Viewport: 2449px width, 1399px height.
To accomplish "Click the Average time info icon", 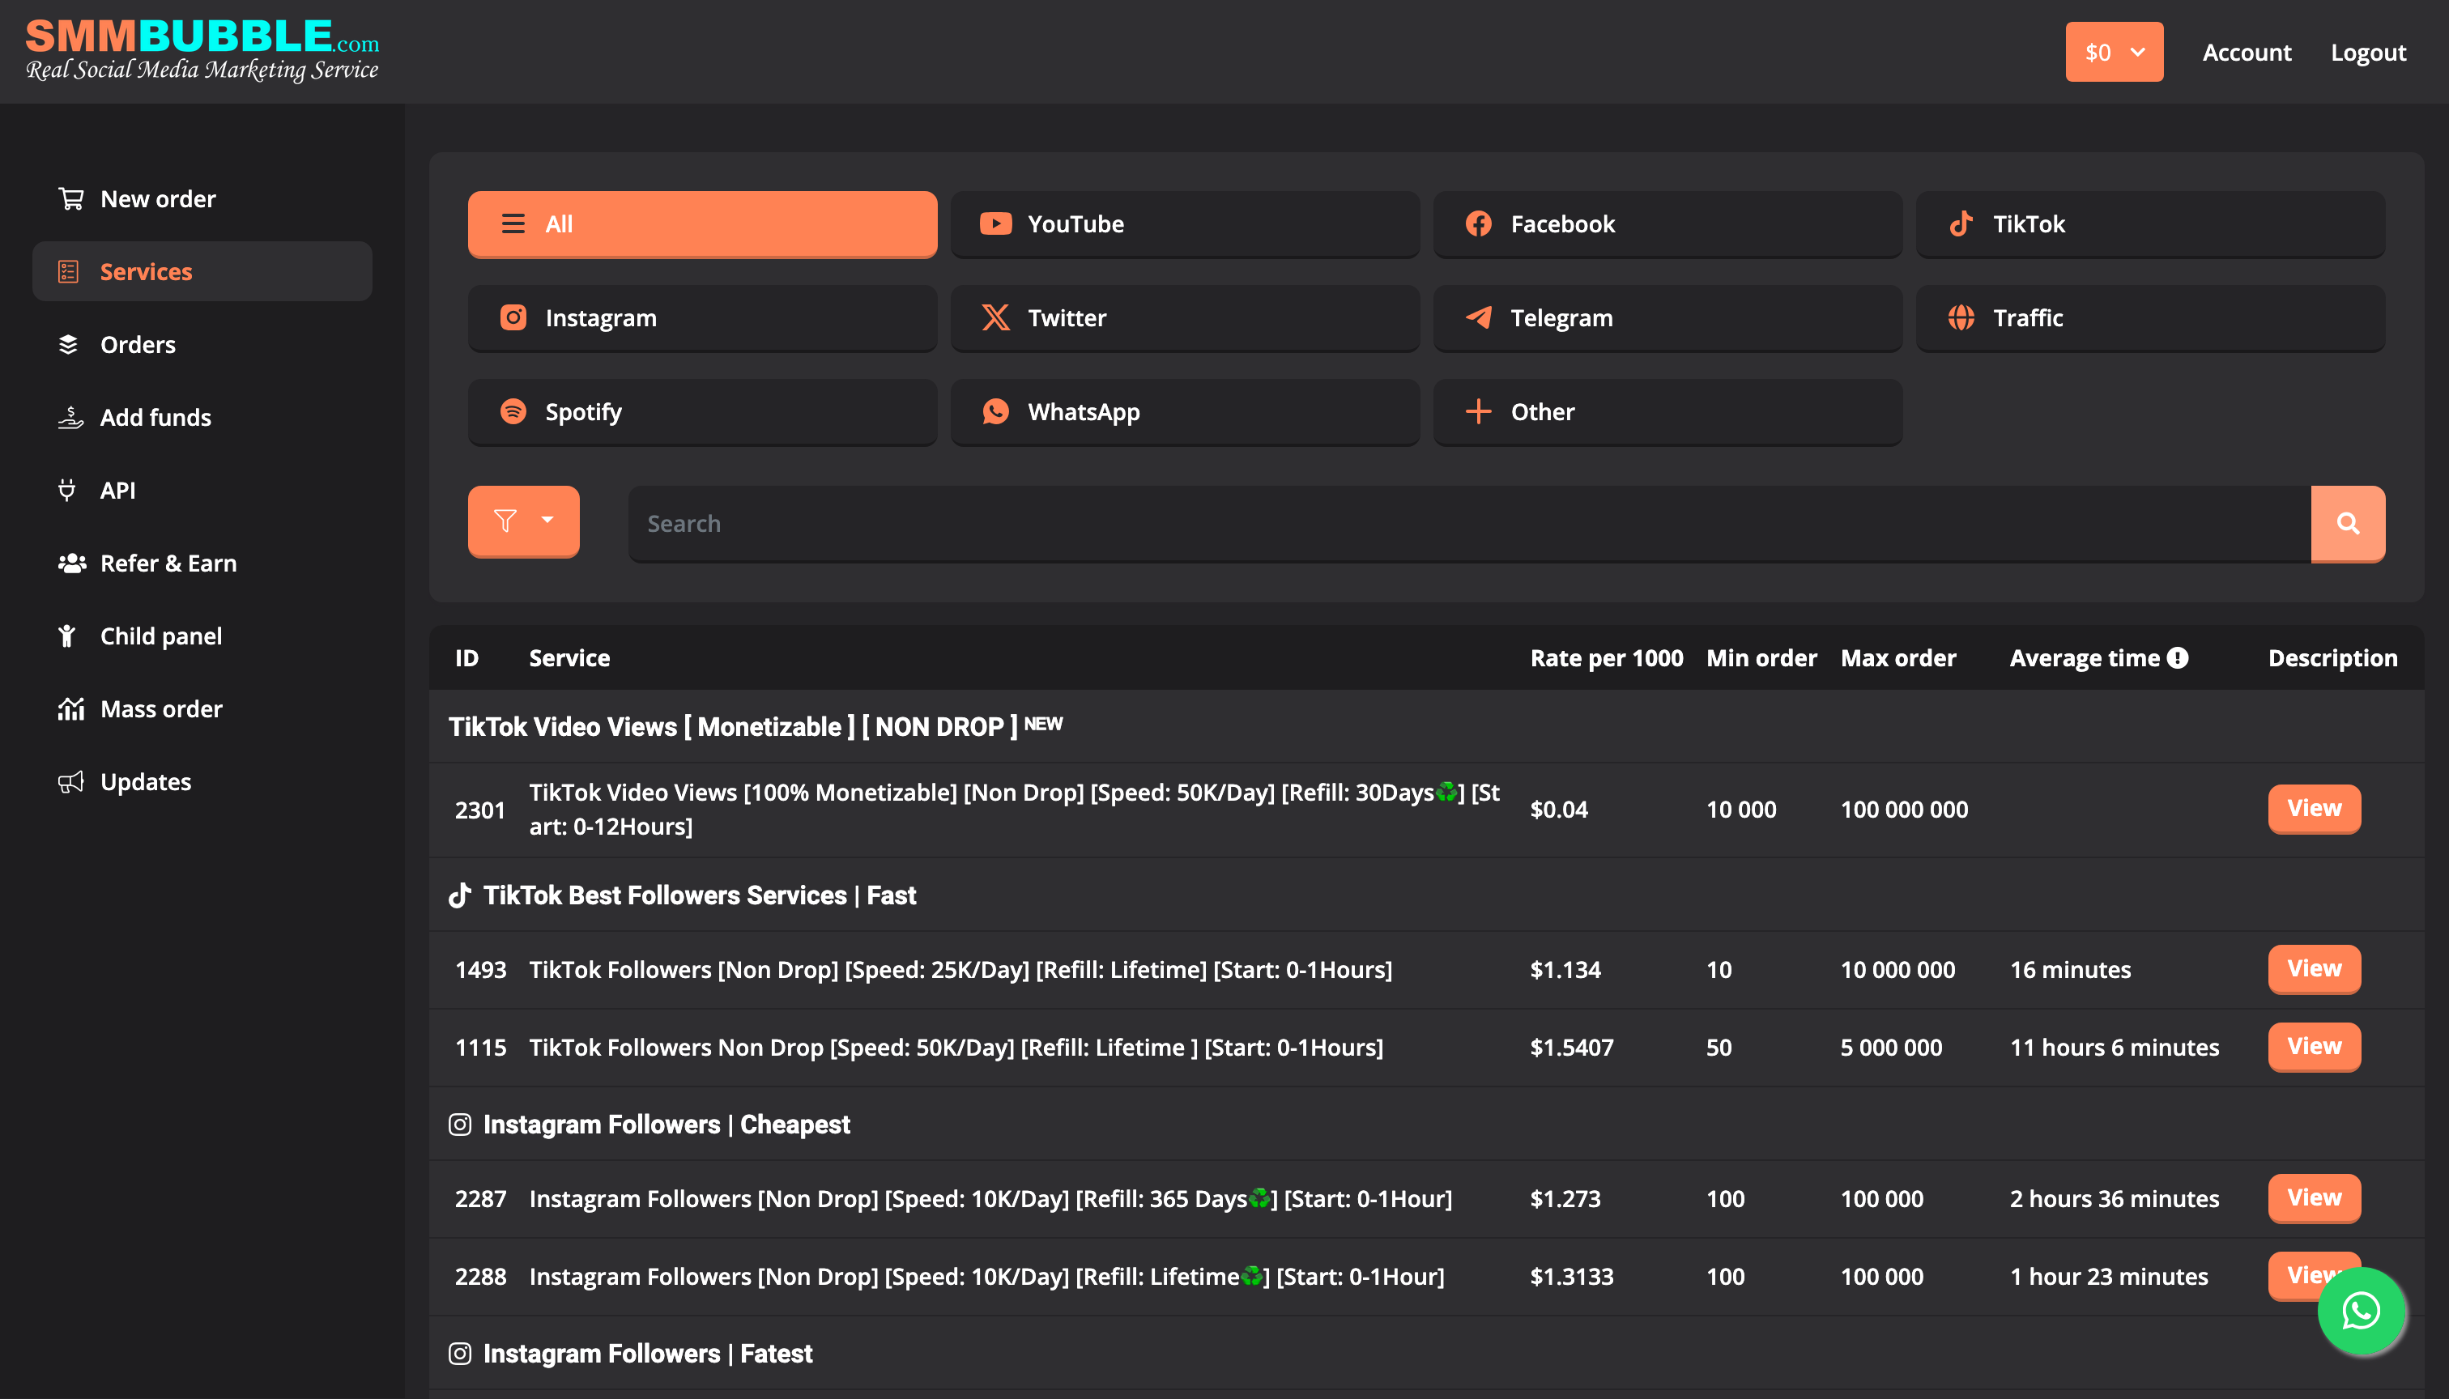I will point(2178,658).
